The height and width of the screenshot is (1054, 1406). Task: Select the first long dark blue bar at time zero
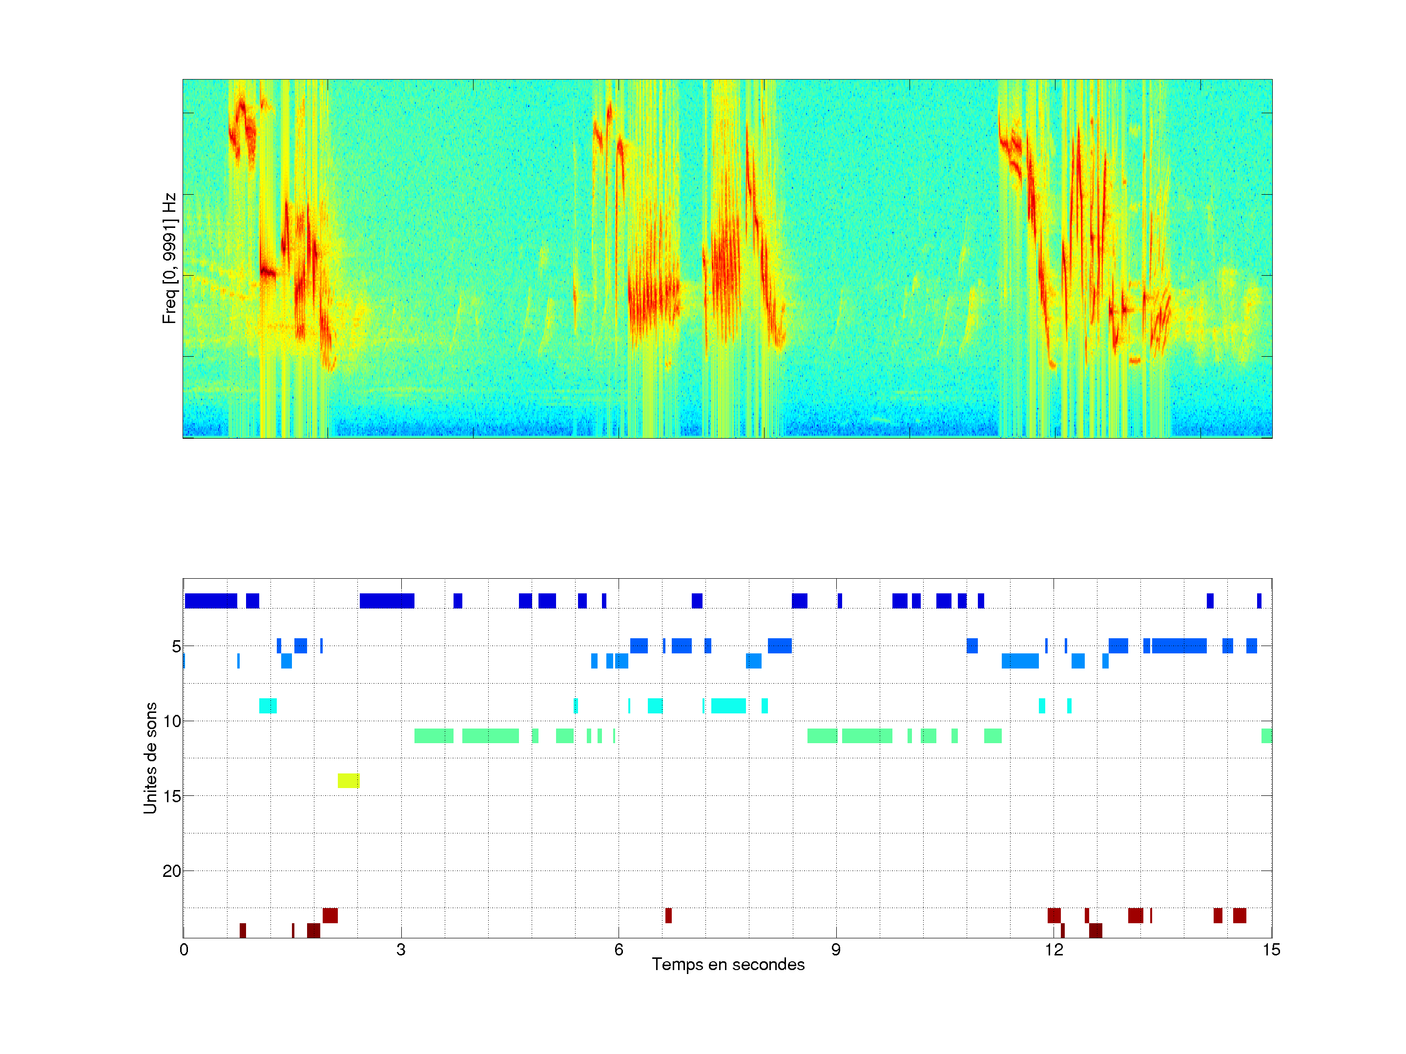tap(210, 600)
